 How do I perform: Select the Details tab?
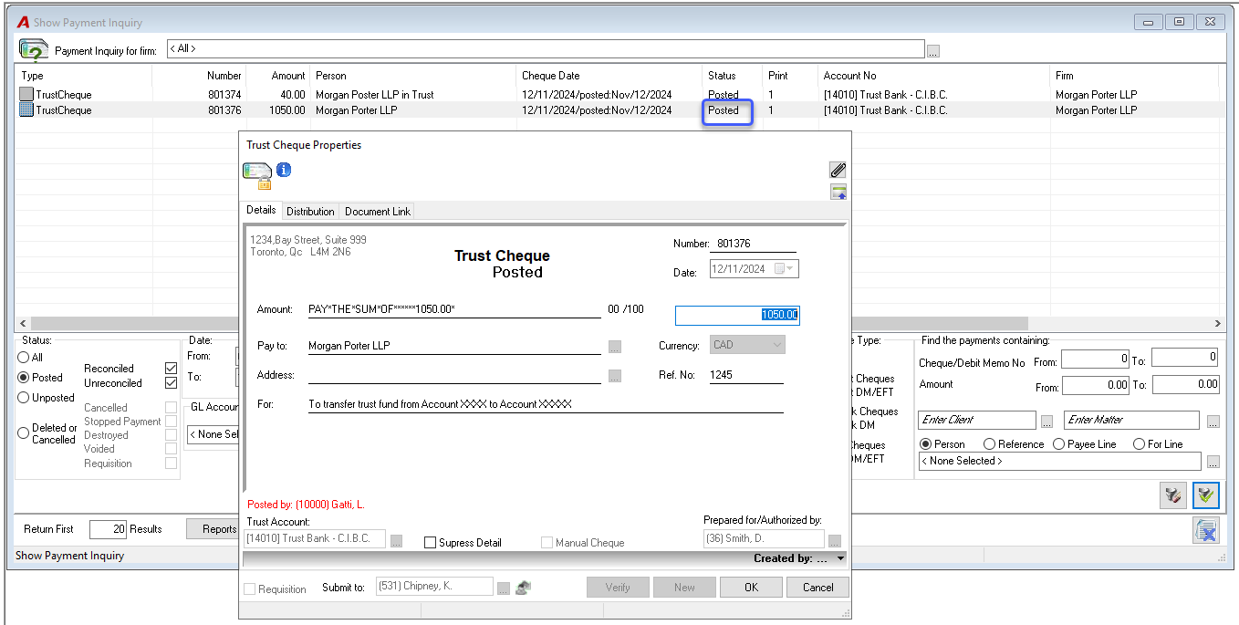[261, 210]
